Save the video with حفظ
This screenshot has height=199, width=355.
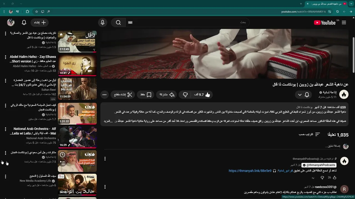coord(146,95)
